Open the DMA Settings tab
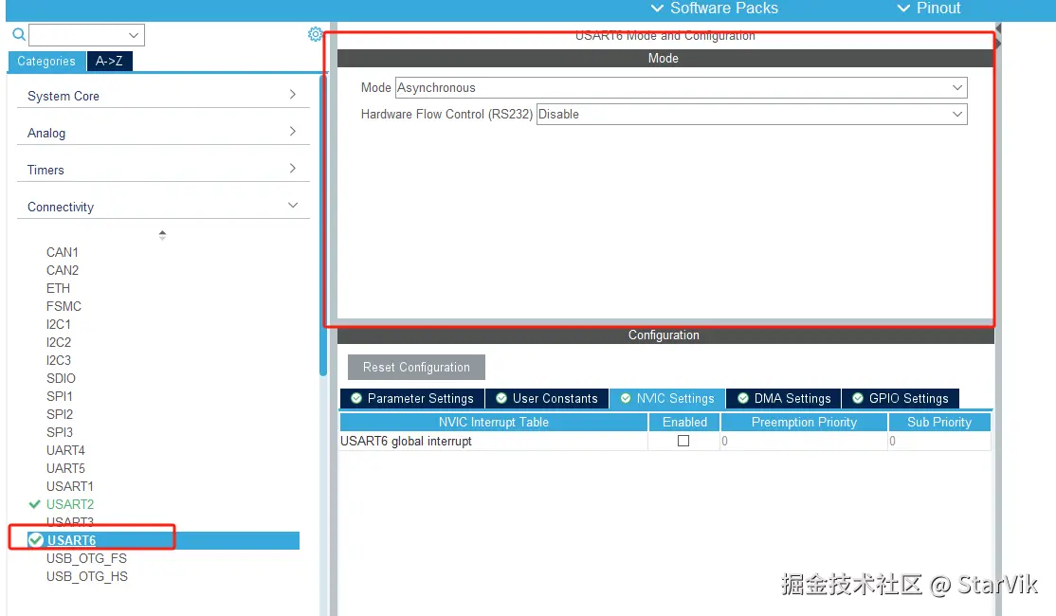Image resolution: width=1056 pixels, height=616 pixels. pos(783,399)
